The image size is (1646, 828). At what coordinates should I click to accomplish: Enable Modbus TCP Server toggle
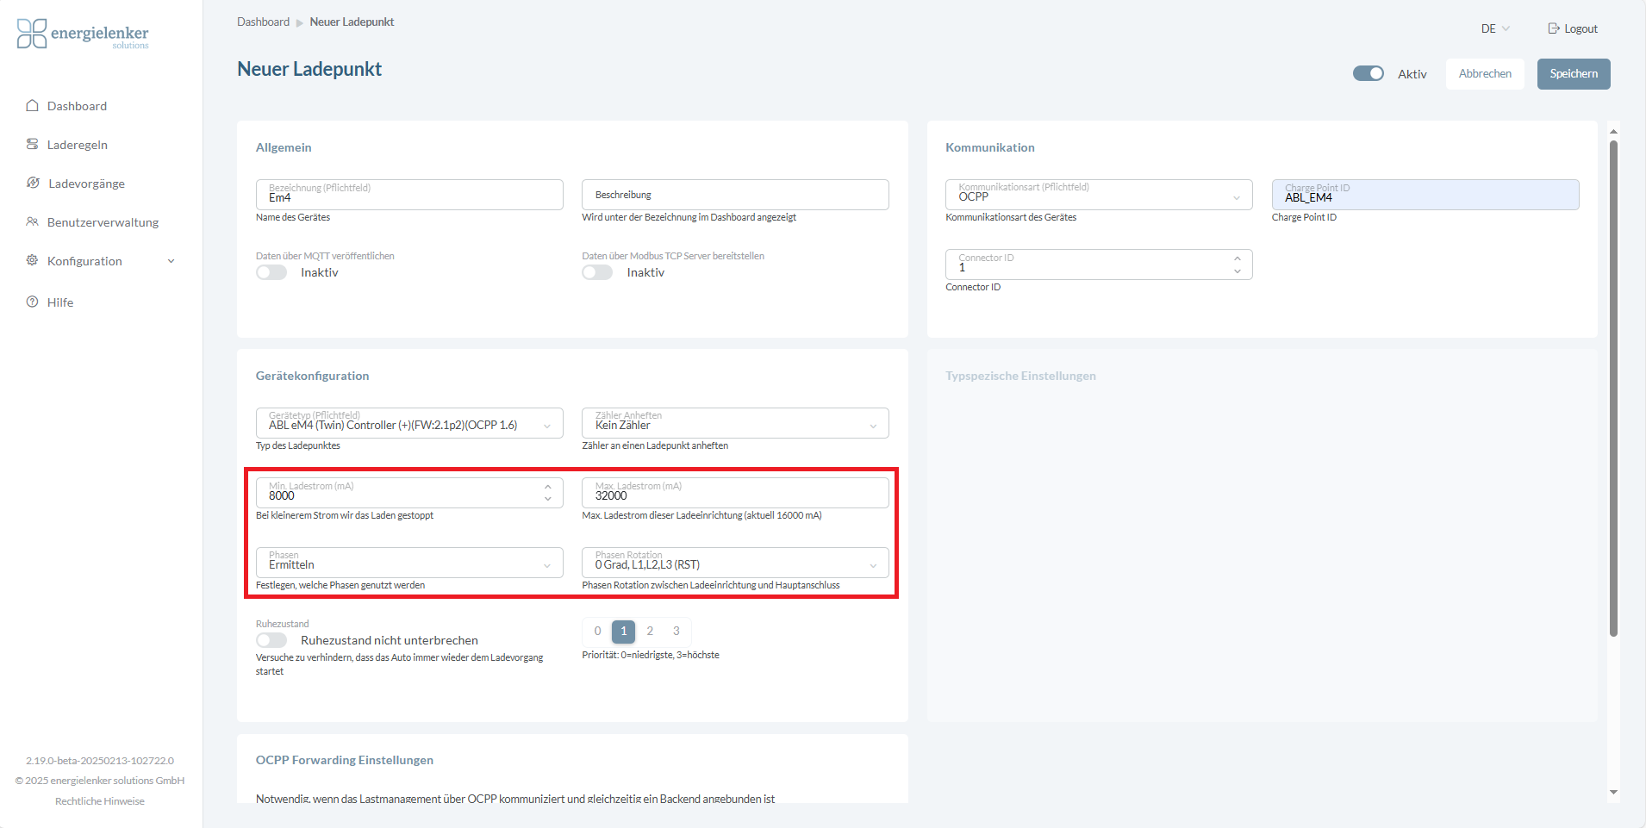597,272
